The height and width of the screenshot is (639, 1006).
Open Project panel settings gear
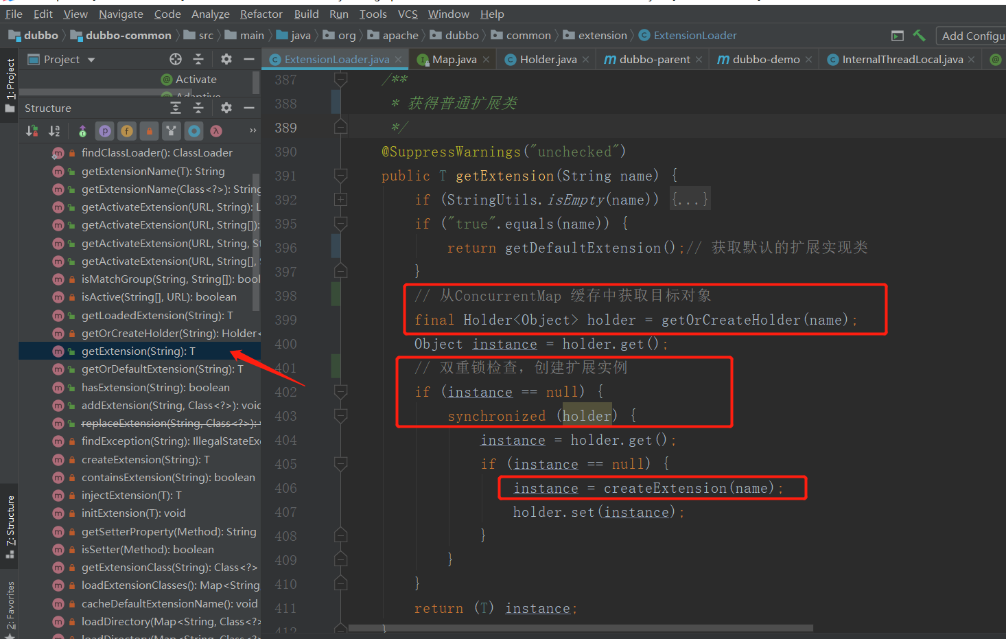[226, 59]
